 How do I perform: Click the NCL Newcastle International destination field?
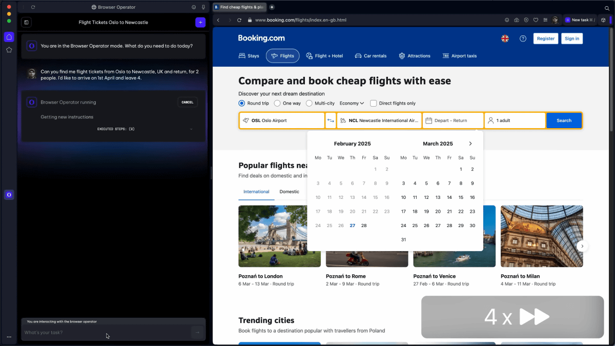[379, 120]
